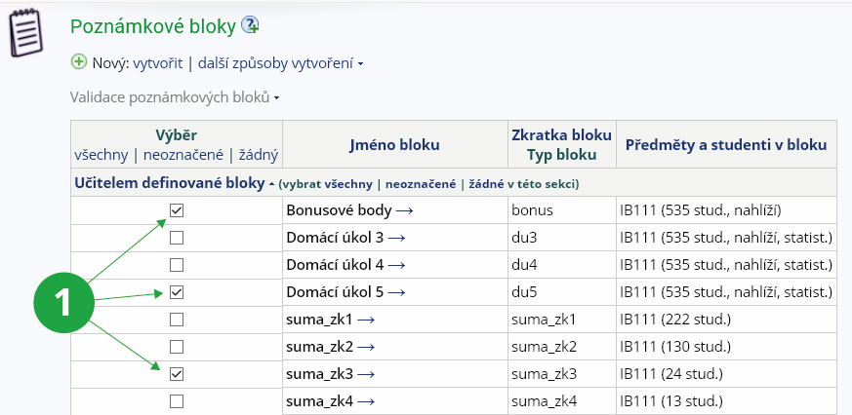852x415 pixels.
Task: Open Validace poznámkových bloků dropdown
Action: point(175,97)
